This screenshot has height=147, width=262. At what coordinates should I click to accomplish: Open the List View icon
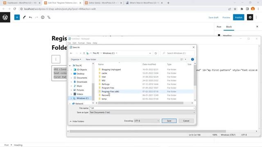(x=49, y=17)
